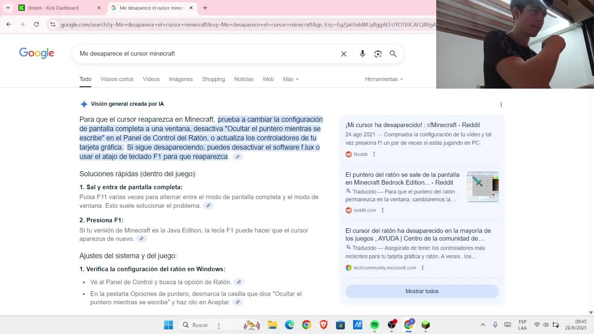The height and width of the screenshot is (334, 594).
Task: Clear the search box with the X icon
Action: [343, 54]
